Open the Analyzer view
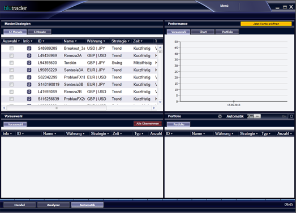This screenshot has height=213, width=296. click(x=53, y=205)
